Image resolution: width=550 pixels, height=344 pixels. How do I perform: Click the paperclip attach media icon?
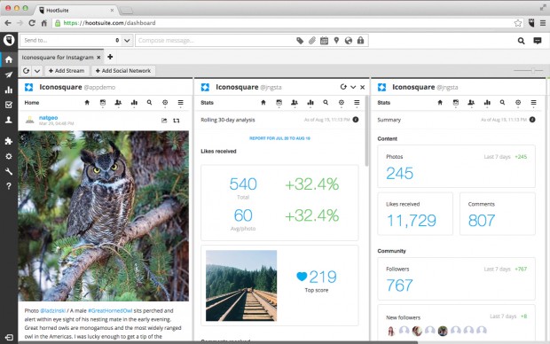[x=312, y=41]
